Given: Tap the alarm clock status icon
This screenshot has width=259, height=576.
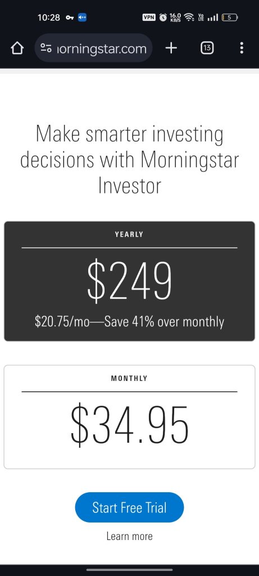Looking at the screenshot, I should coord(163,17).
